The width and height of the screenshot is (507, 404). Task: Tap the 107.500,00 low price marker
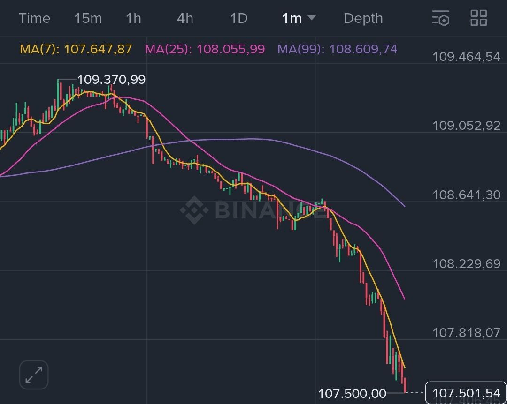pyautogui.click(x=352, y=393)
